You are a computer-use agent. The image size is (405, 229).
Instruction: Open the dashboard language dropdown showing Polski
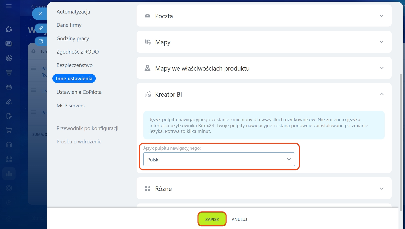pyautogui.click(x=219, y=159)
